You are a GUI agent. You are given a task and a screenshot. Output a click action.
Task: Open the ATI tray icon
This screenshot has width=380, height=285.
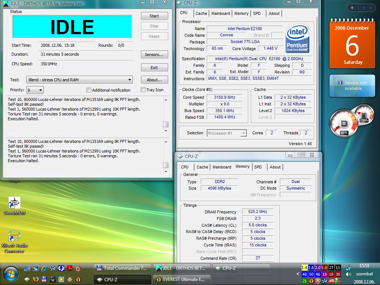331,281
